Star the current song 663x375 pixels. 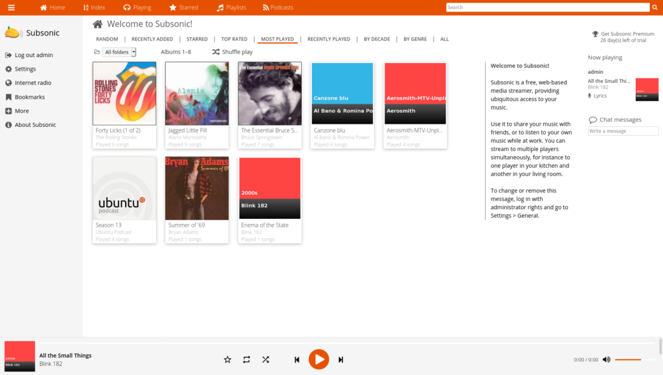pos(227,359)
